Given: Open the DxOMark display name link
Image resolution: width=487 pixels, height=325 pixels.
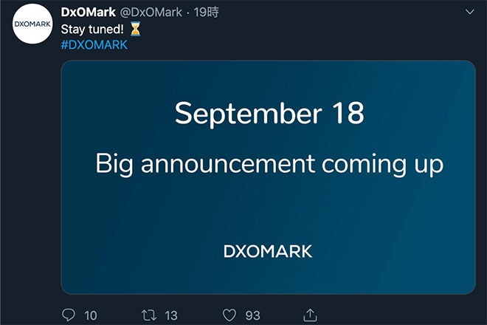Looking at the screenshot, I should (89, 13).
